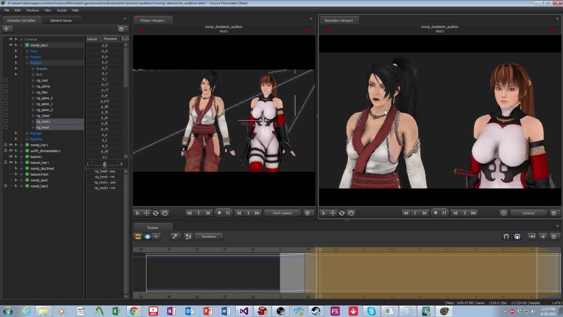
Task: Select the arrow selection tool in Secondary Viewport
Action: (x=324, y=213)
